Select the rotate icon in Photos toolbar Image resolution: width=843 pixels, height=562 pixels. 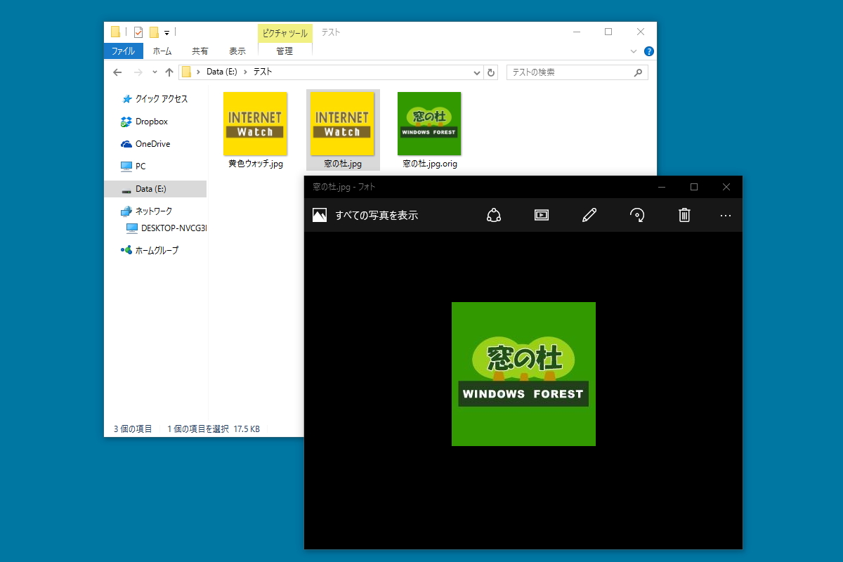click(636, 215)
